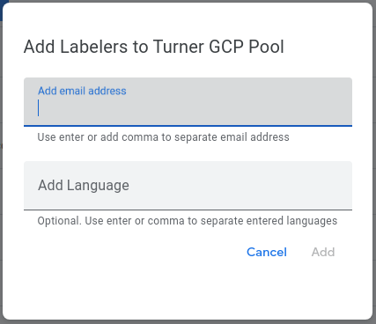This screenshot has height=324, width=376.
Task: Click the 'Add Labelers to Turner GCP Pool' title
Action: 154,47
